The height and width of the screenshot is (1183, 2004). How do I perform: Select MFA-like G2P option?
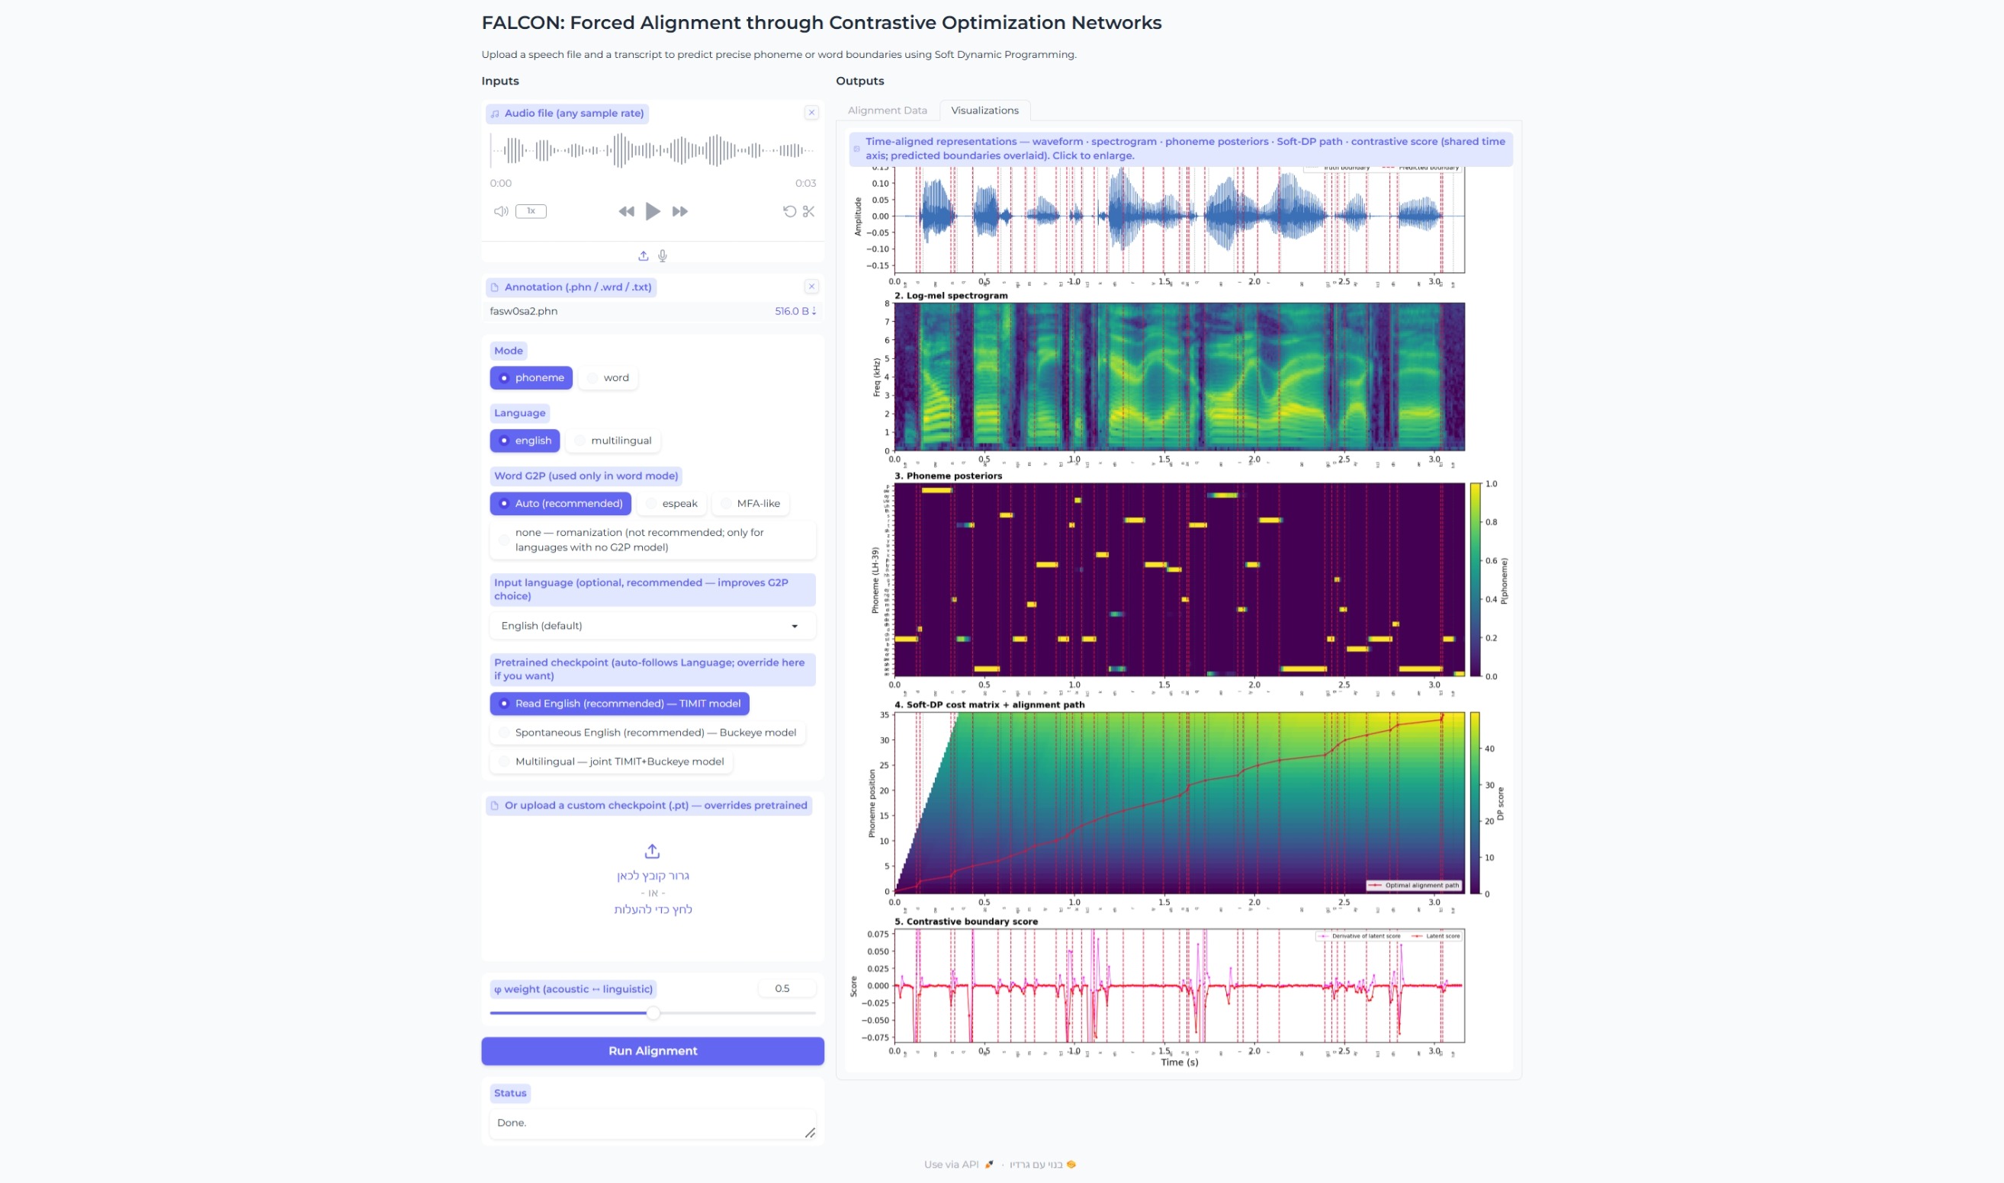click(x=750, y=503)
